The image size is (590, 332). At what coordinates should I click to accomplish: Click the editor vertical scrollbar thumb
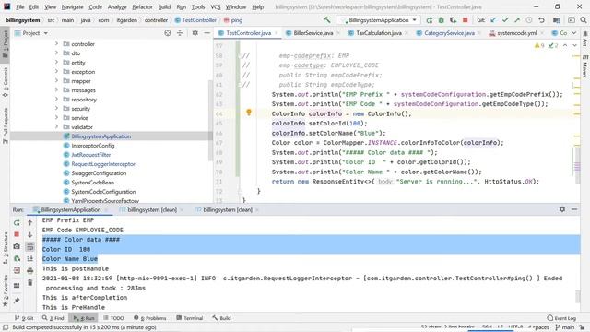(x=577, y=166)
